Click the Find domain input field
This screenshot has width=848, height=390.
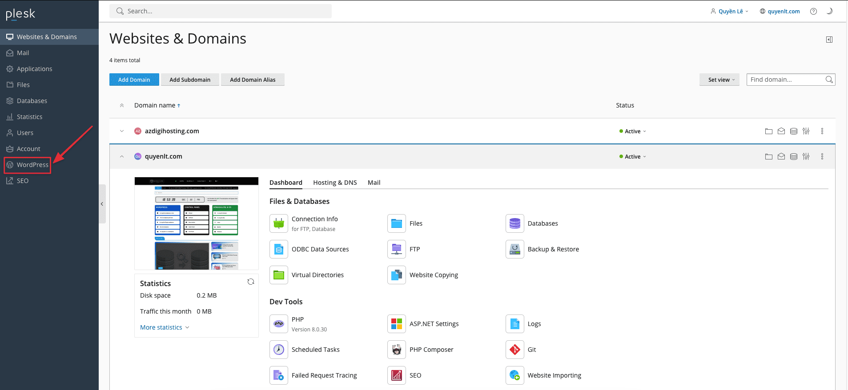pos(785,80)
